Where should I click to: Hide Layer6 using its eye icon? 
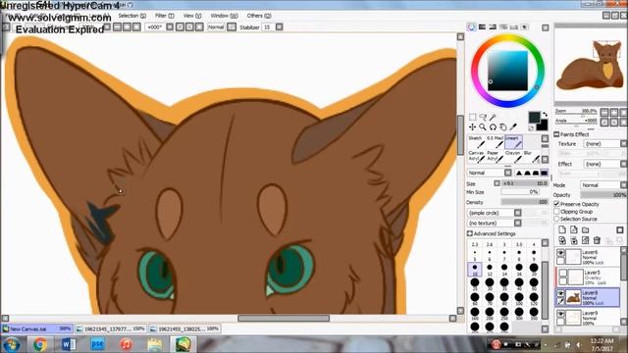click(560, 253)
